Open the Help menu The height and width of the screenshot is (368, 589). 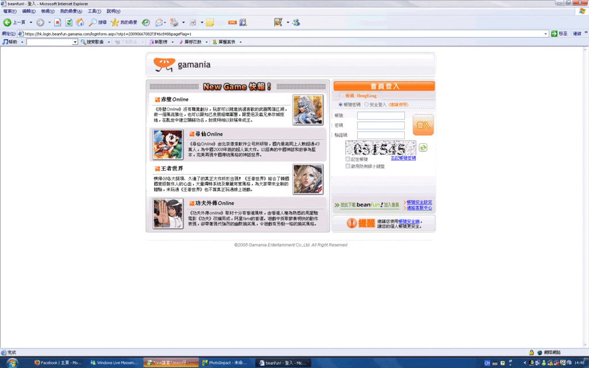pyautogui.click(x=113, y=11)
